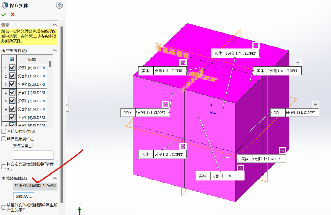Click the pin icon above the 分割1[4].SLDPRT callout
The image size is (331, 215).
[x=165, y=104]
